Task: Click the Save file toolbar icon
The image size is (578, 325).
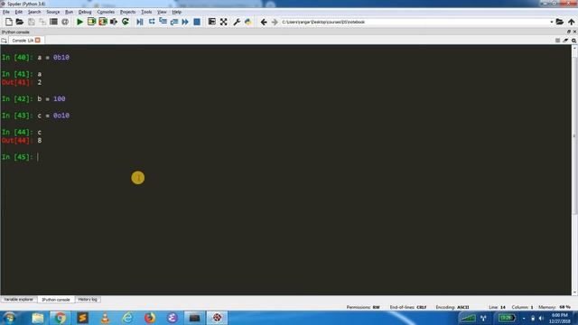Action: (32, 22)
